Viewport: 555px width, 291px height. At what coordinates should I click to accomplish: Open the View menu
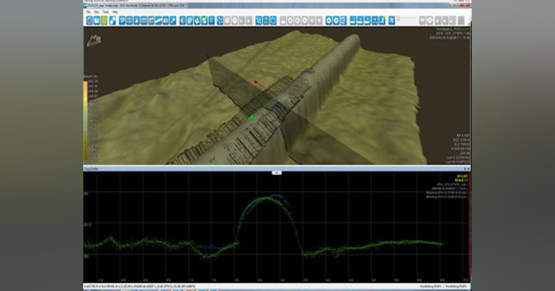point(96,12)
